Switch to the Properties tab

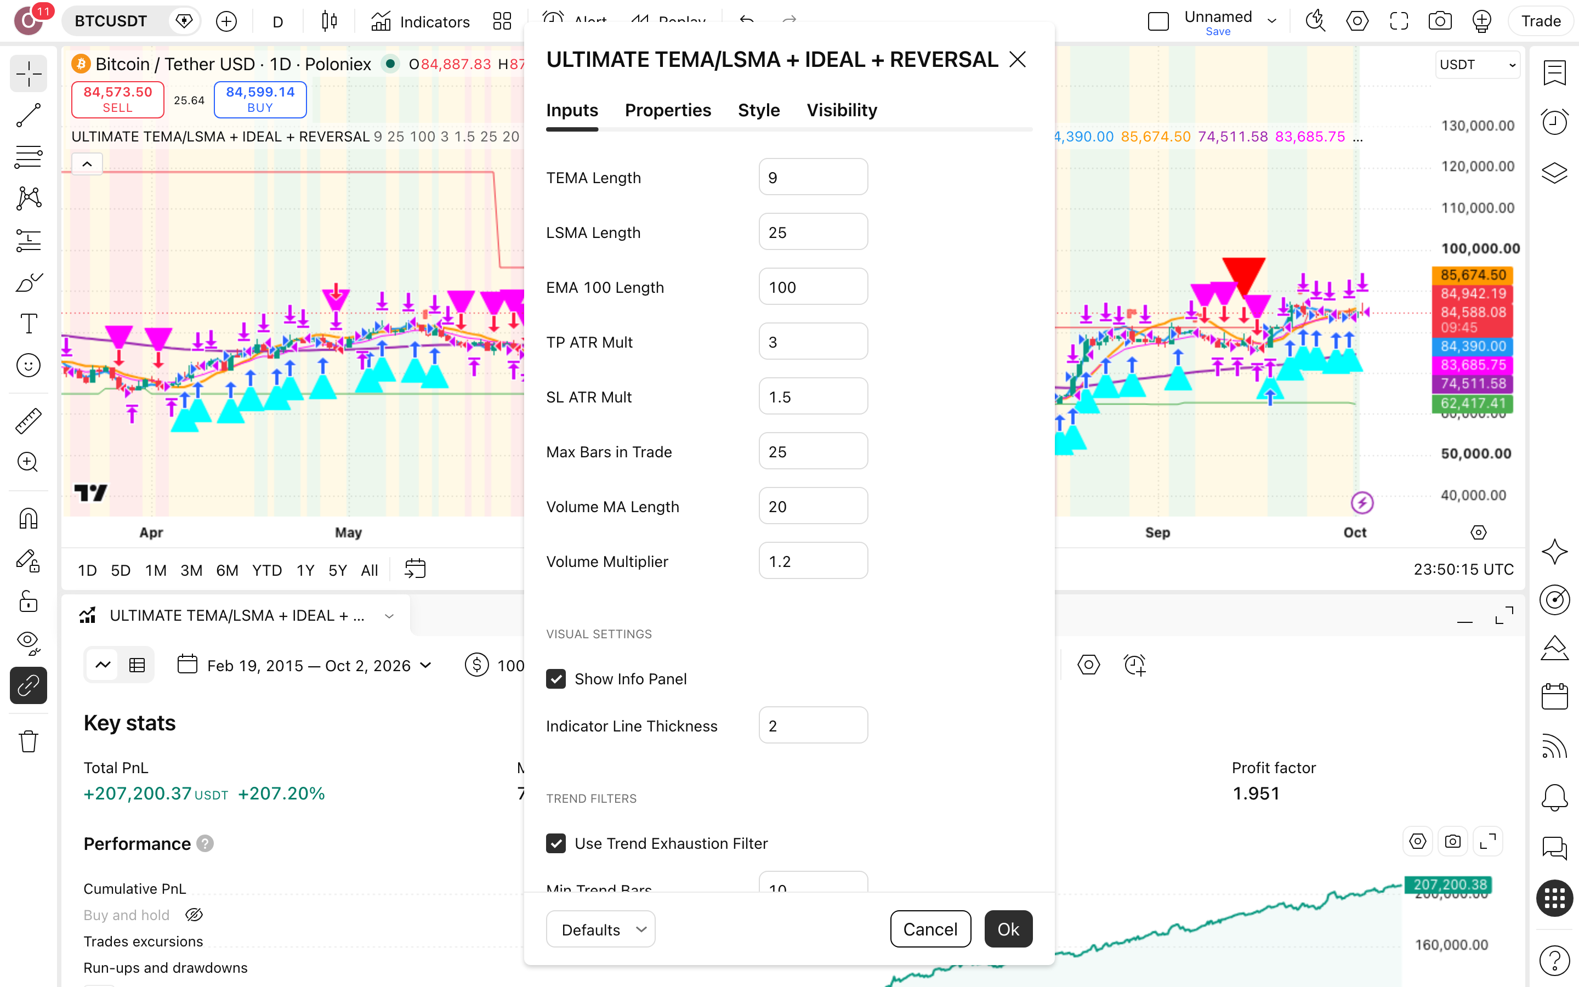click(667, 110)
